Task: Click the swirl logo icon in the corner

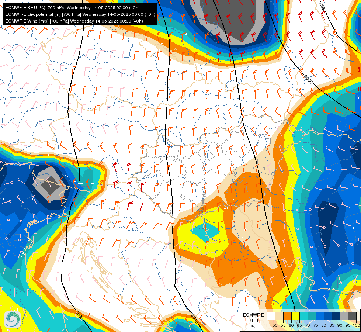Action: [x=13, y=319]
